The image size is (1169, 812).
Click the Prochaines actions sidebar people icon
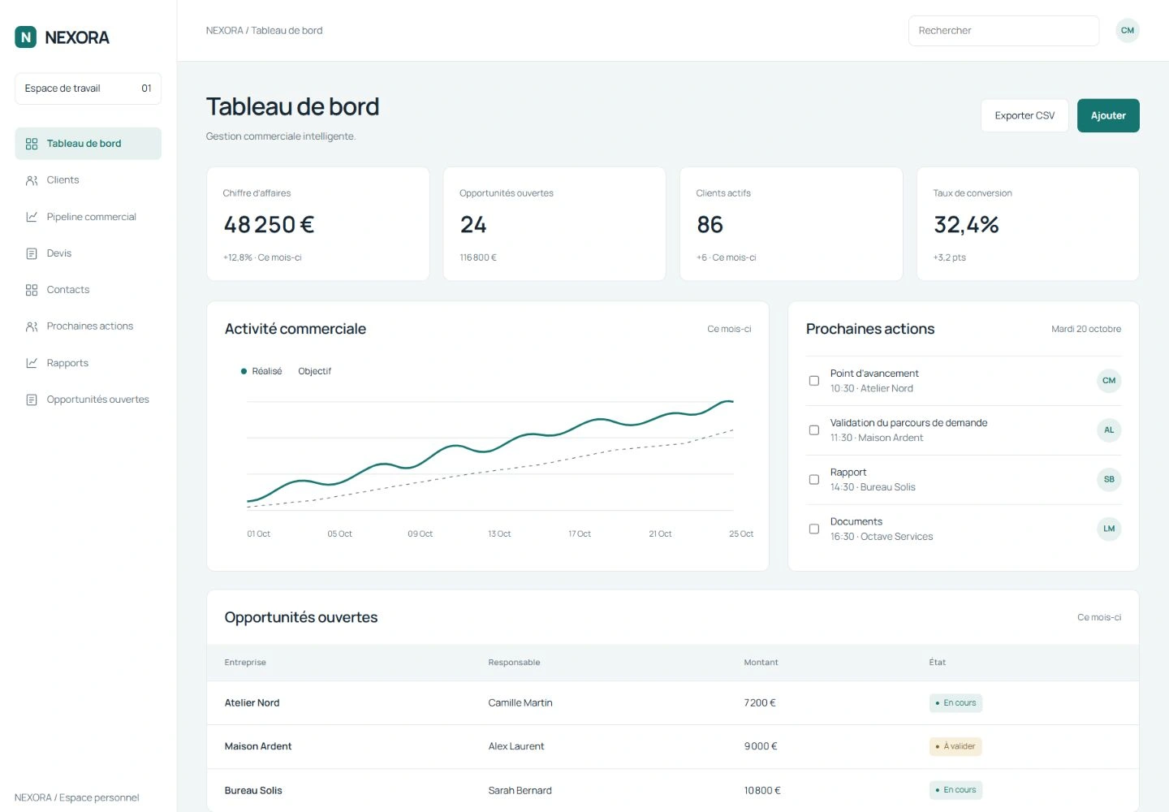point(32,326)
